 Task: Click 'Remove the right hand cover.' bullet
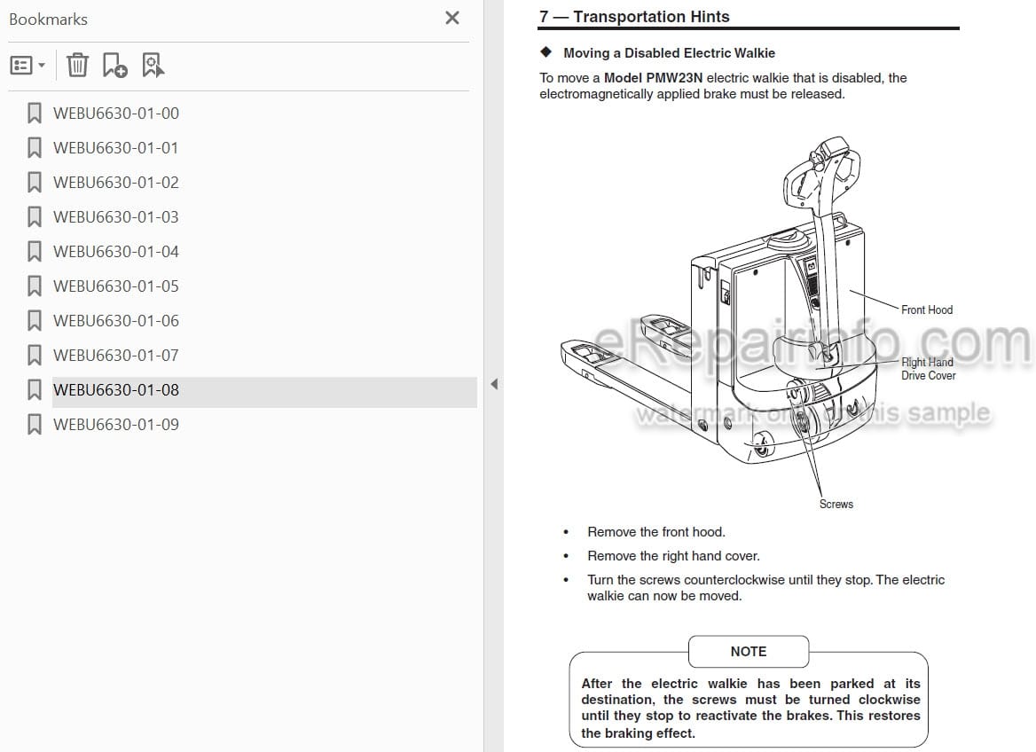tap(673, 556)
